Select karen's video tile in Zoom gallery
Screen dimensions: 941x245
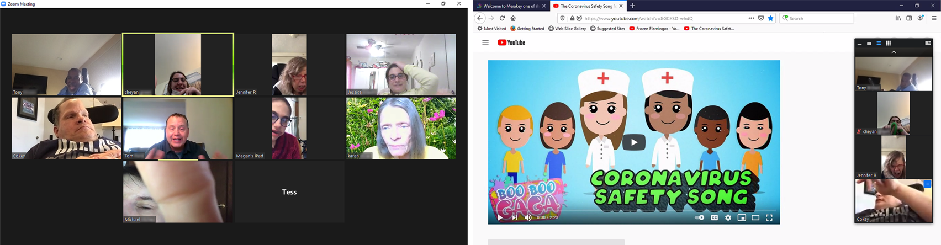[401, 128]
